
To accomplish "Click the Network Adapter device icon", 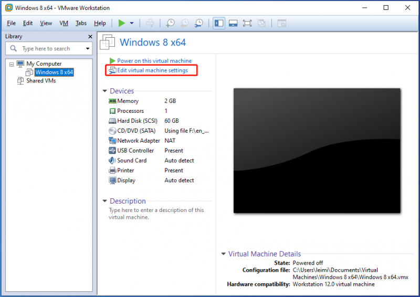I will coord(112,141).
